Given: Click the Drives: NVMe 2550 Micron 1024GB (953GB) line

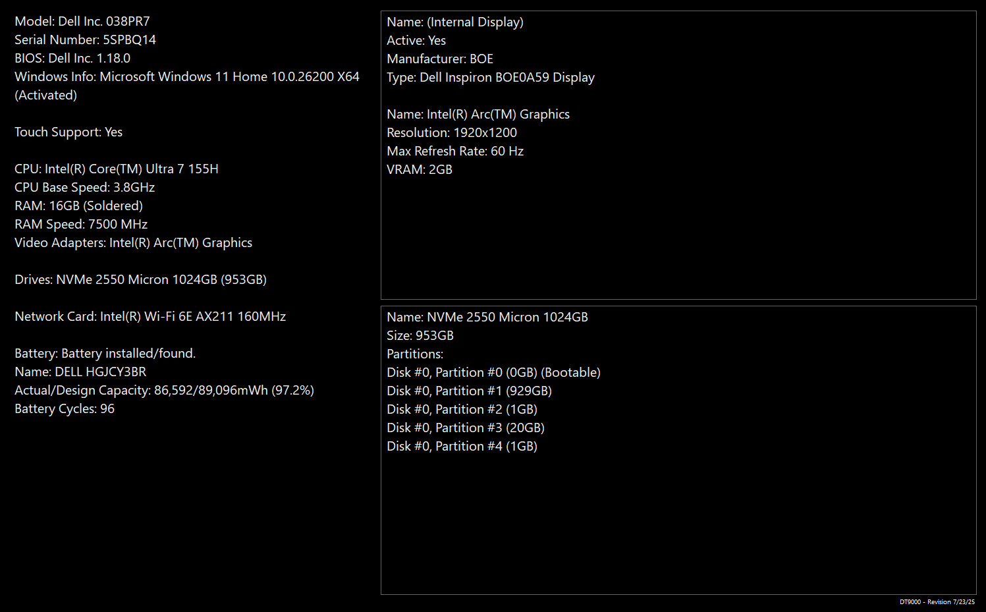Looking at the screenshot, I should pos(140,279).
